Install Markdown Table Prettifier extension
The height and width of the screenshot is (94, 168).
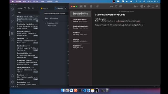tap(36, 65)
